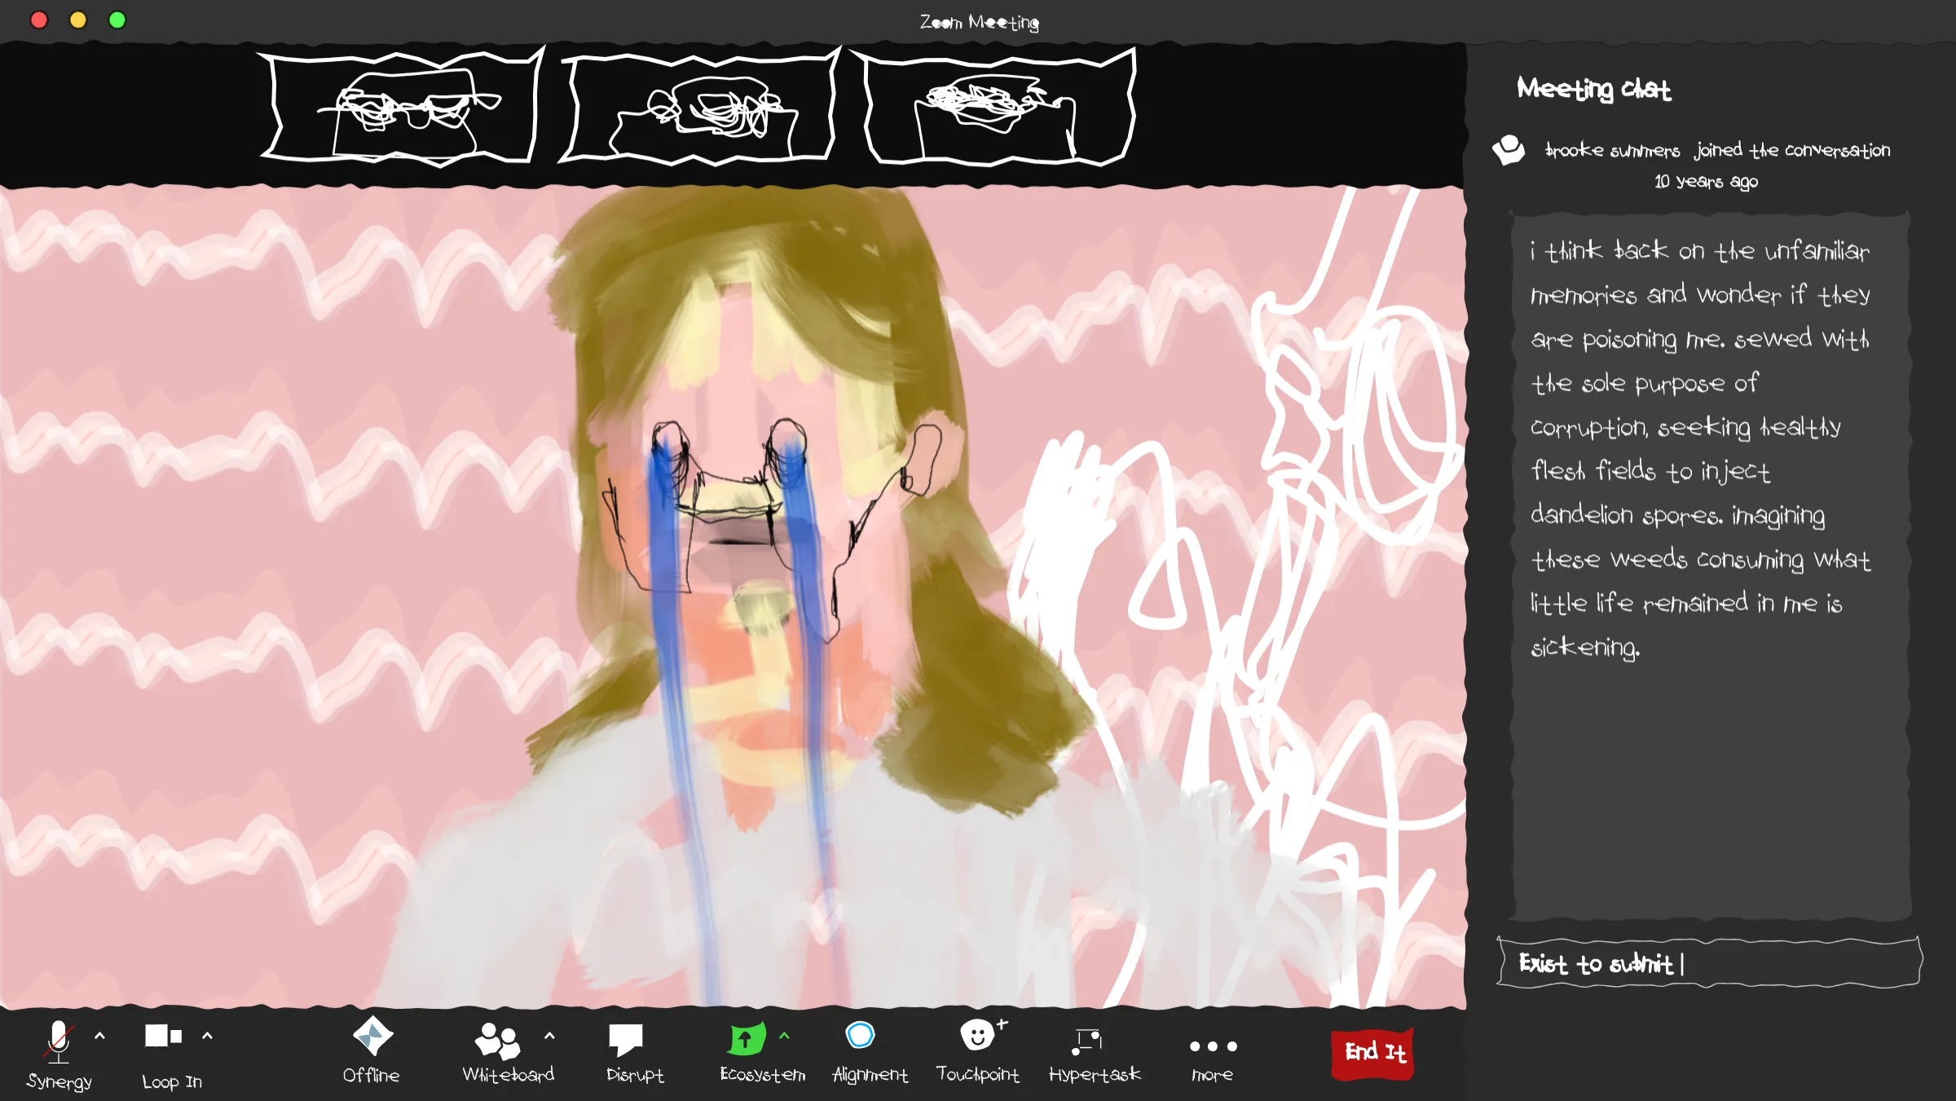Viewport: 1956px width, 1101px height.
Task: Toggle the Synergy microphone icon
Action: (59, 1042)
